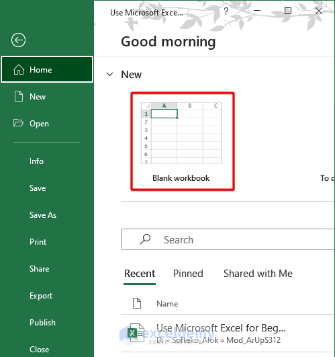This screenshot has width=335, height=357.
Task: Click the Open label in sidebar
Action: [x=39, y=124]
